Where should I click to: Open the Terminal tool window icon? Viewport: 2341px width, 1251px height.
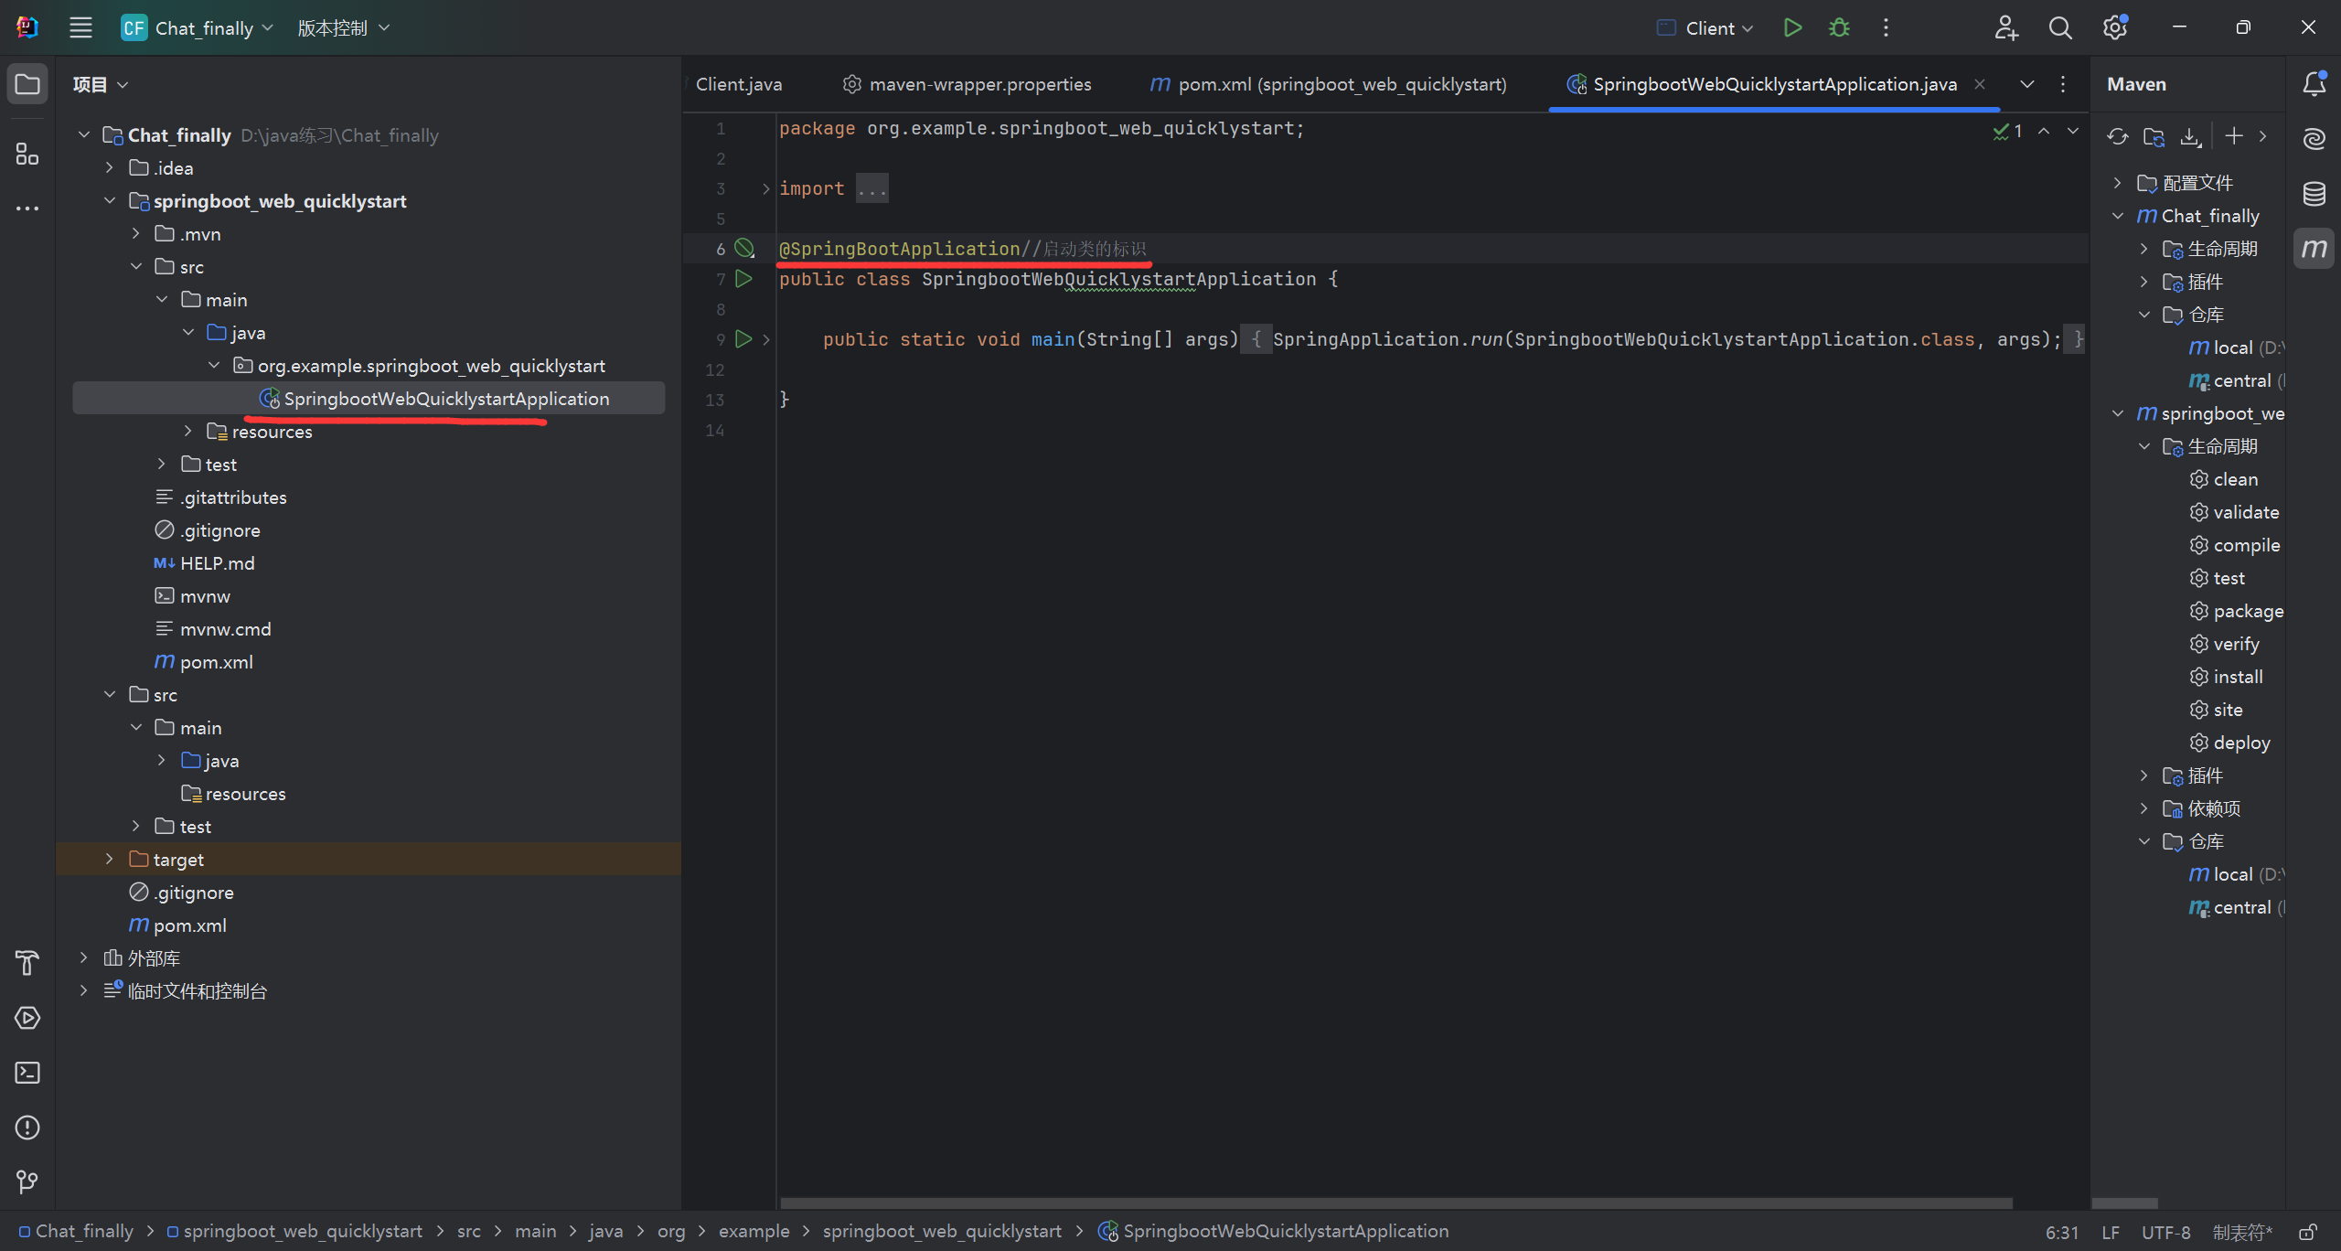click(x=27, y=1073)
